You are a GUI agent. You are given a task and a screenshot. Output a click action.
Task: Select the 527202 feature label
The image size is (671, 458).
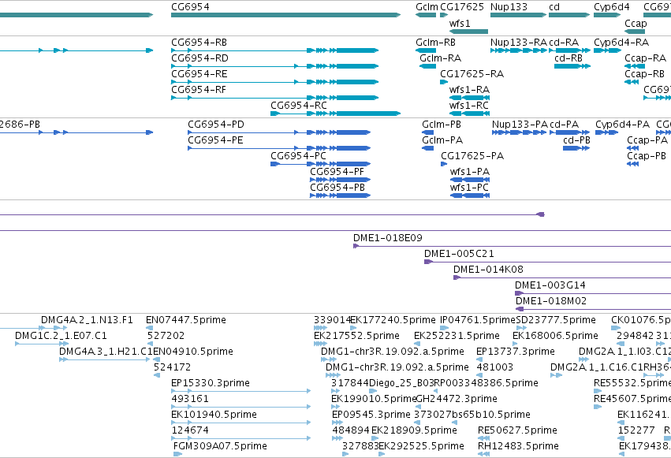pos(166,336)
